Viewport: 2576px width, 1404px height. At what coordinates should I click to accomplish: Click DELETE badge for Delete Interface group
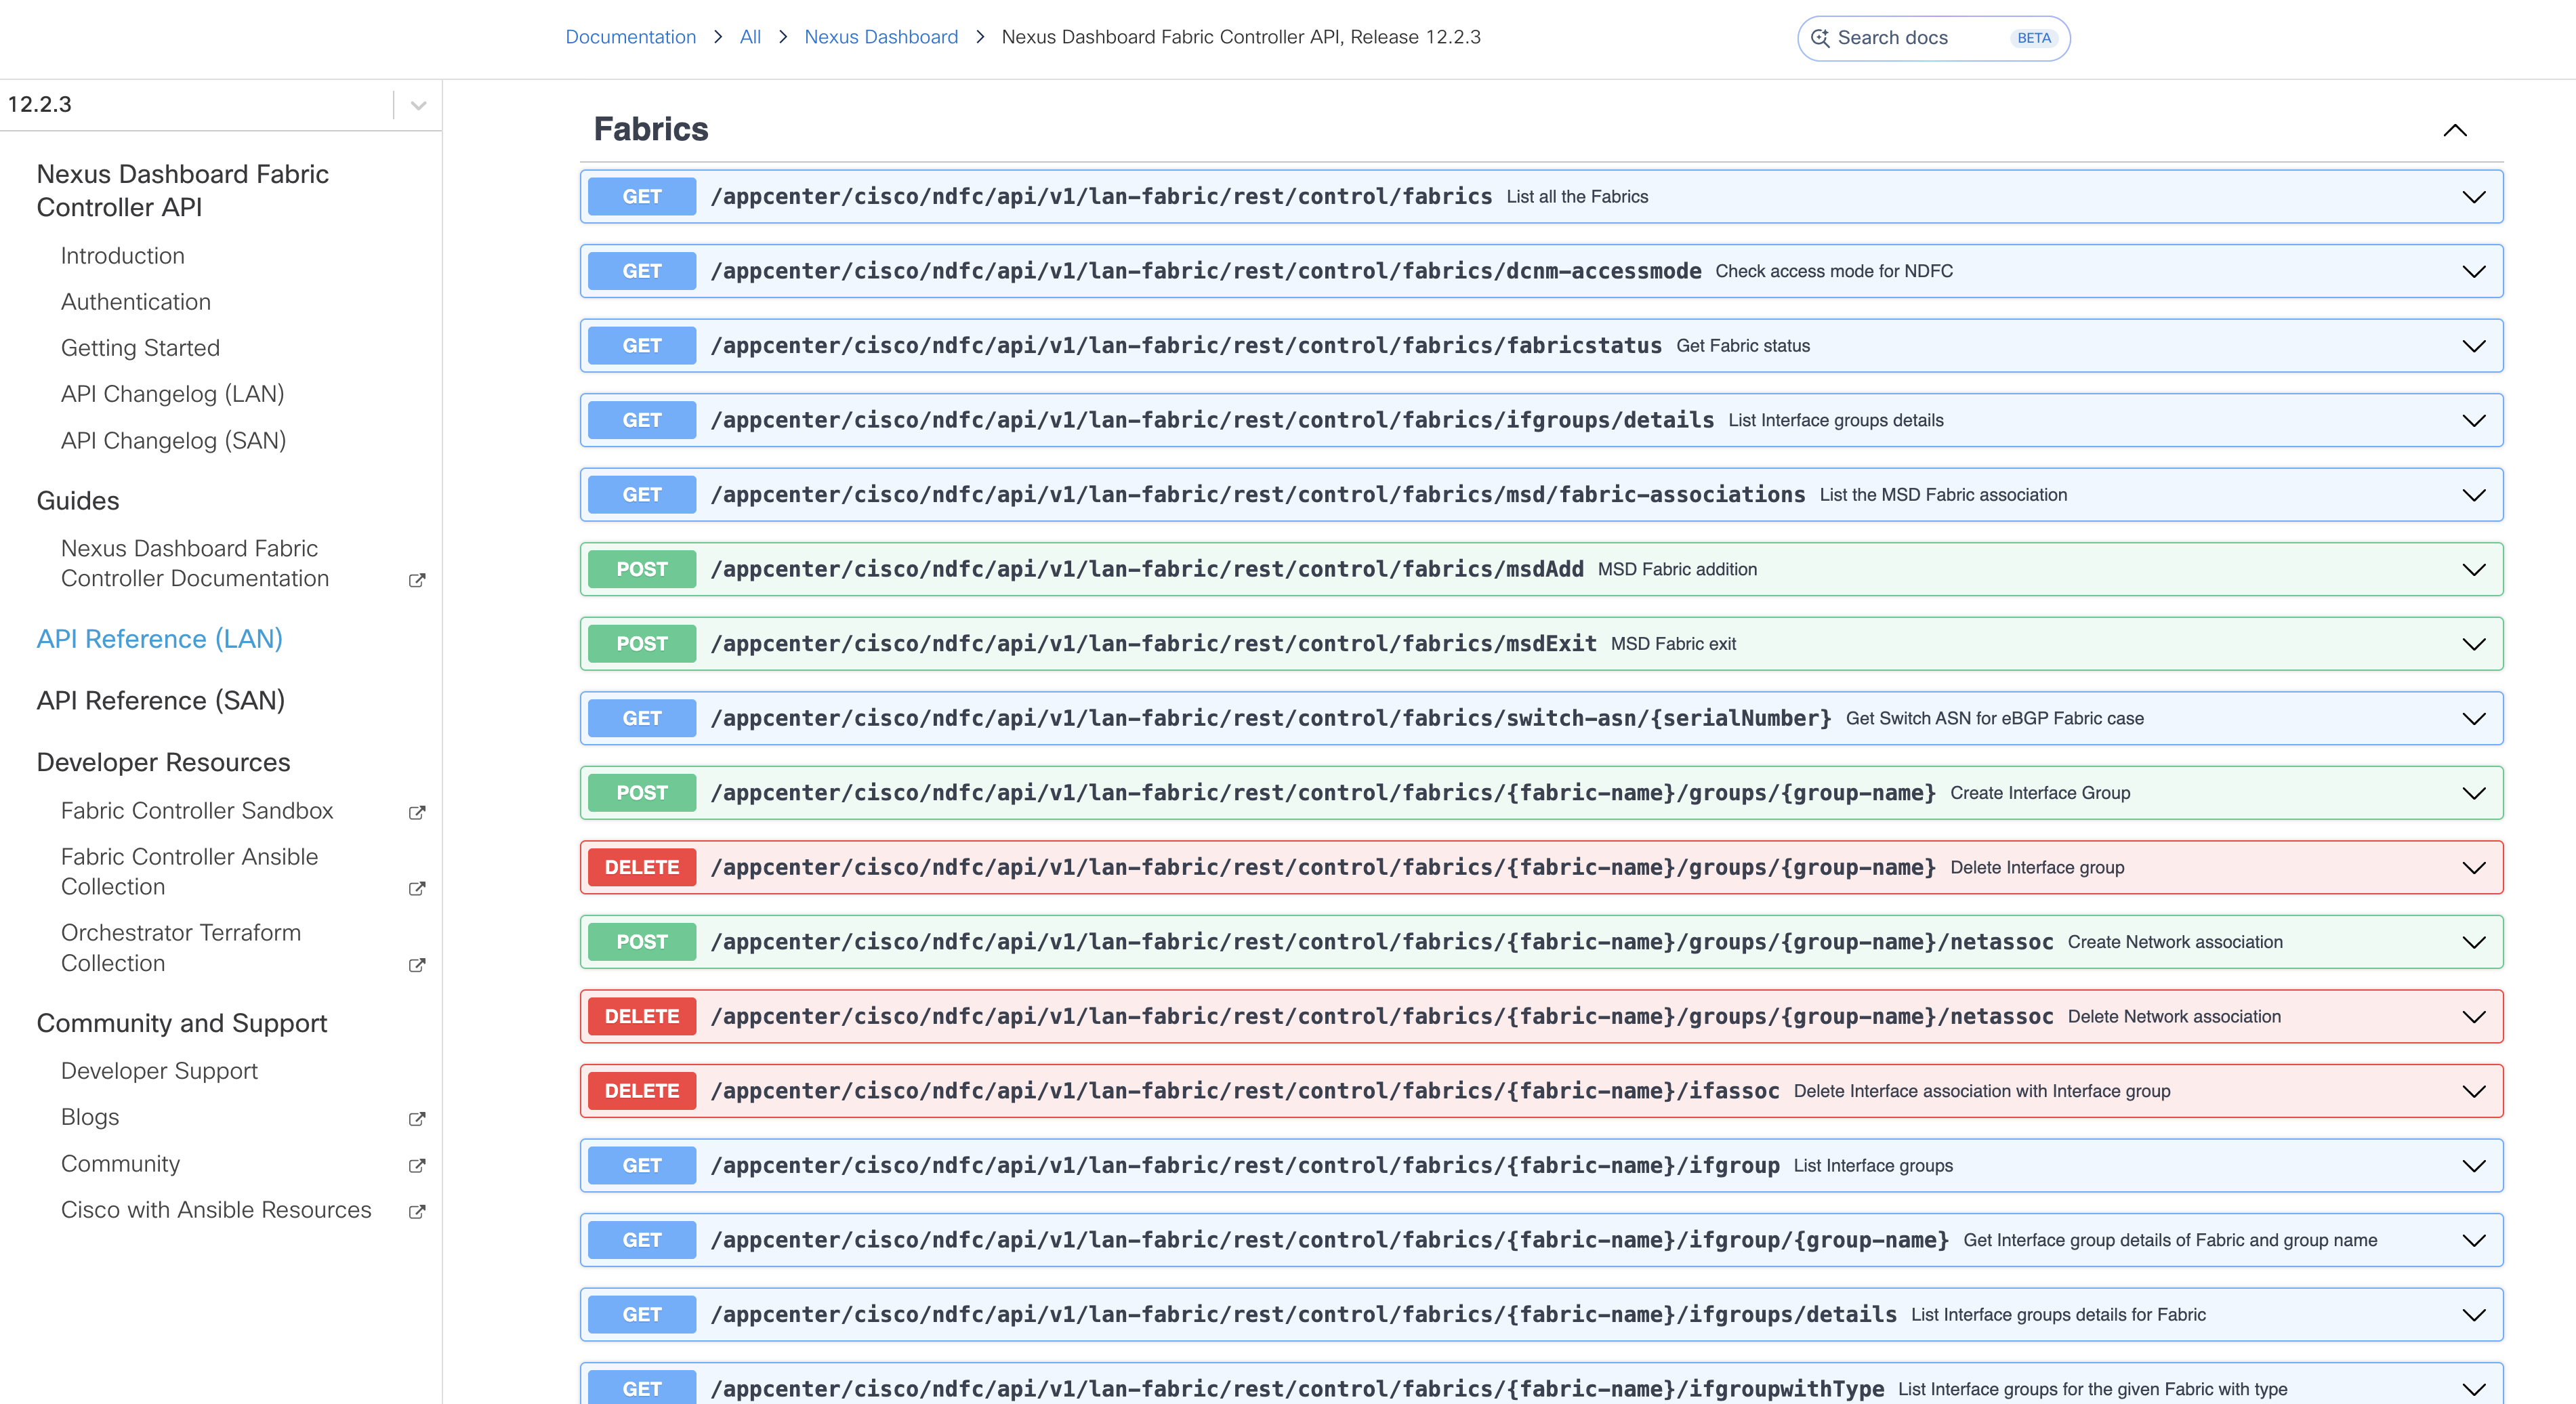[x=642, y=867]
